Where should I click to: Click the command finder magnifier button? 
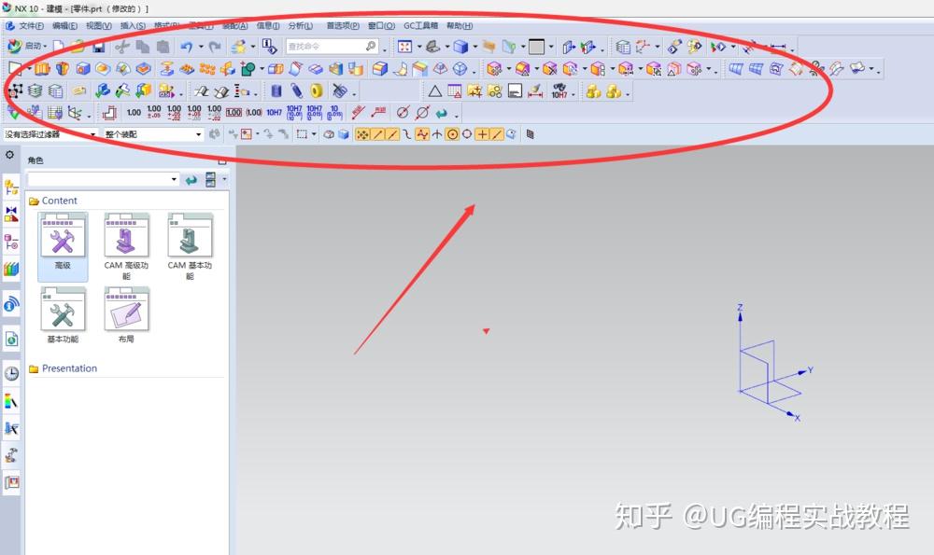[x=371, y=46]
